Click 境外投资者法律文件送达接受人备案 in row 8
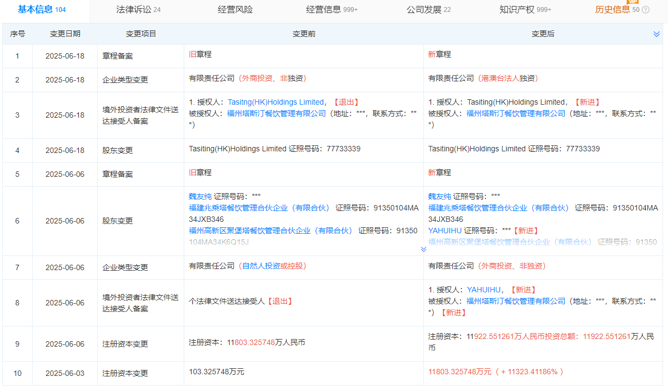 click(141, 303)
